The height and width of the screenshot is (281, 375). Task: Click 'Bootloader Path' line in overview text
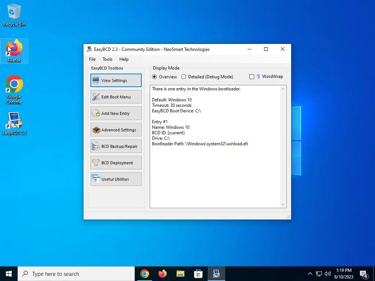(200, 144)
